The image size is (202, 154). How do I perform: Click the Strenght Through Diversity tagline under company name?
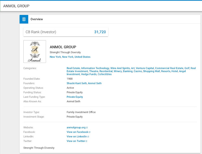65,52
